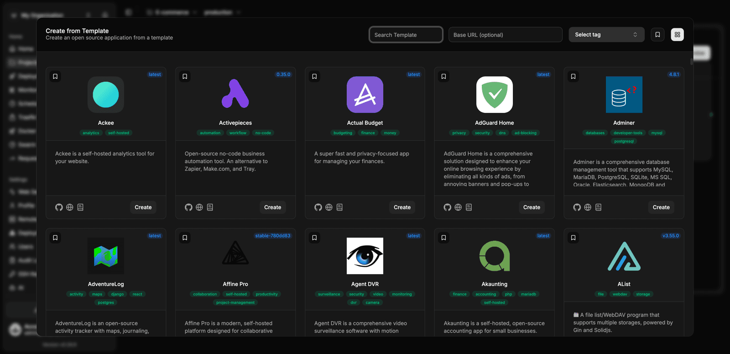Click the Akaunting logo
The width and height of the screenshot is (730, 354).
click(x=495, y=256)
